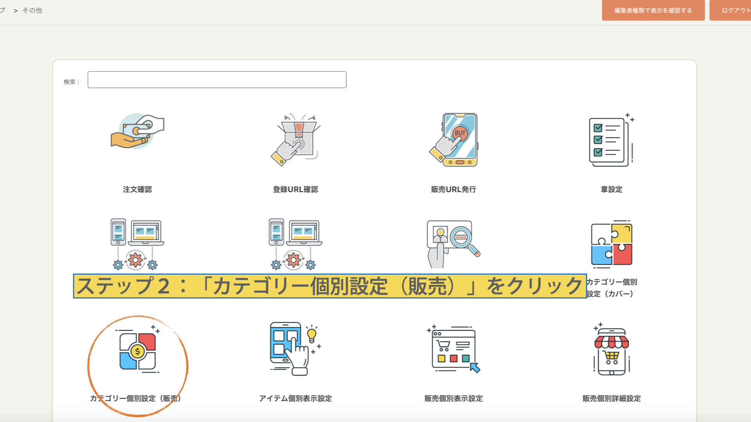Open the 注文確認 hand-with-money icon
Viewport: 751px width, 422px height.
click(x=137, y=132)
